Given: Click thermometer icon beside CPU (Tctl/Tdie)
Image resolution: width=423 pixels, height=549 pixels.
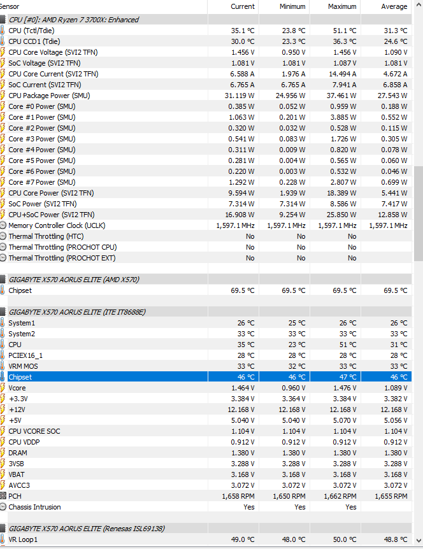Looking at the screenshot, I should pos(3,31).
